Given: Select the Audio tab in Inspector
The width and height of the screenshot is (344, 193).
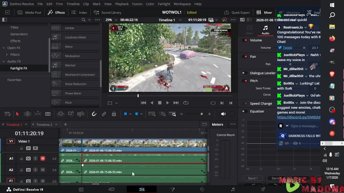Looking at the screenshot, I should 266,30.
